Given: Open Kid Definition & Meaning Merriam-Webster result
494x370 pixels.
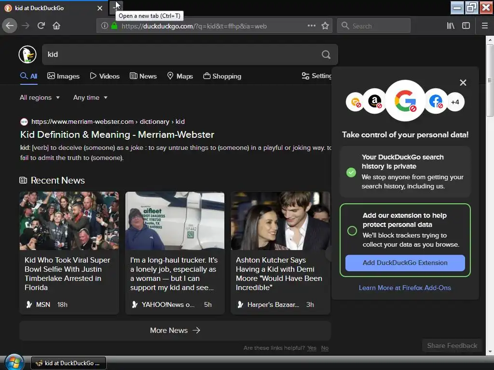Looking at the screenshot, I should click(x=117, y=135).
